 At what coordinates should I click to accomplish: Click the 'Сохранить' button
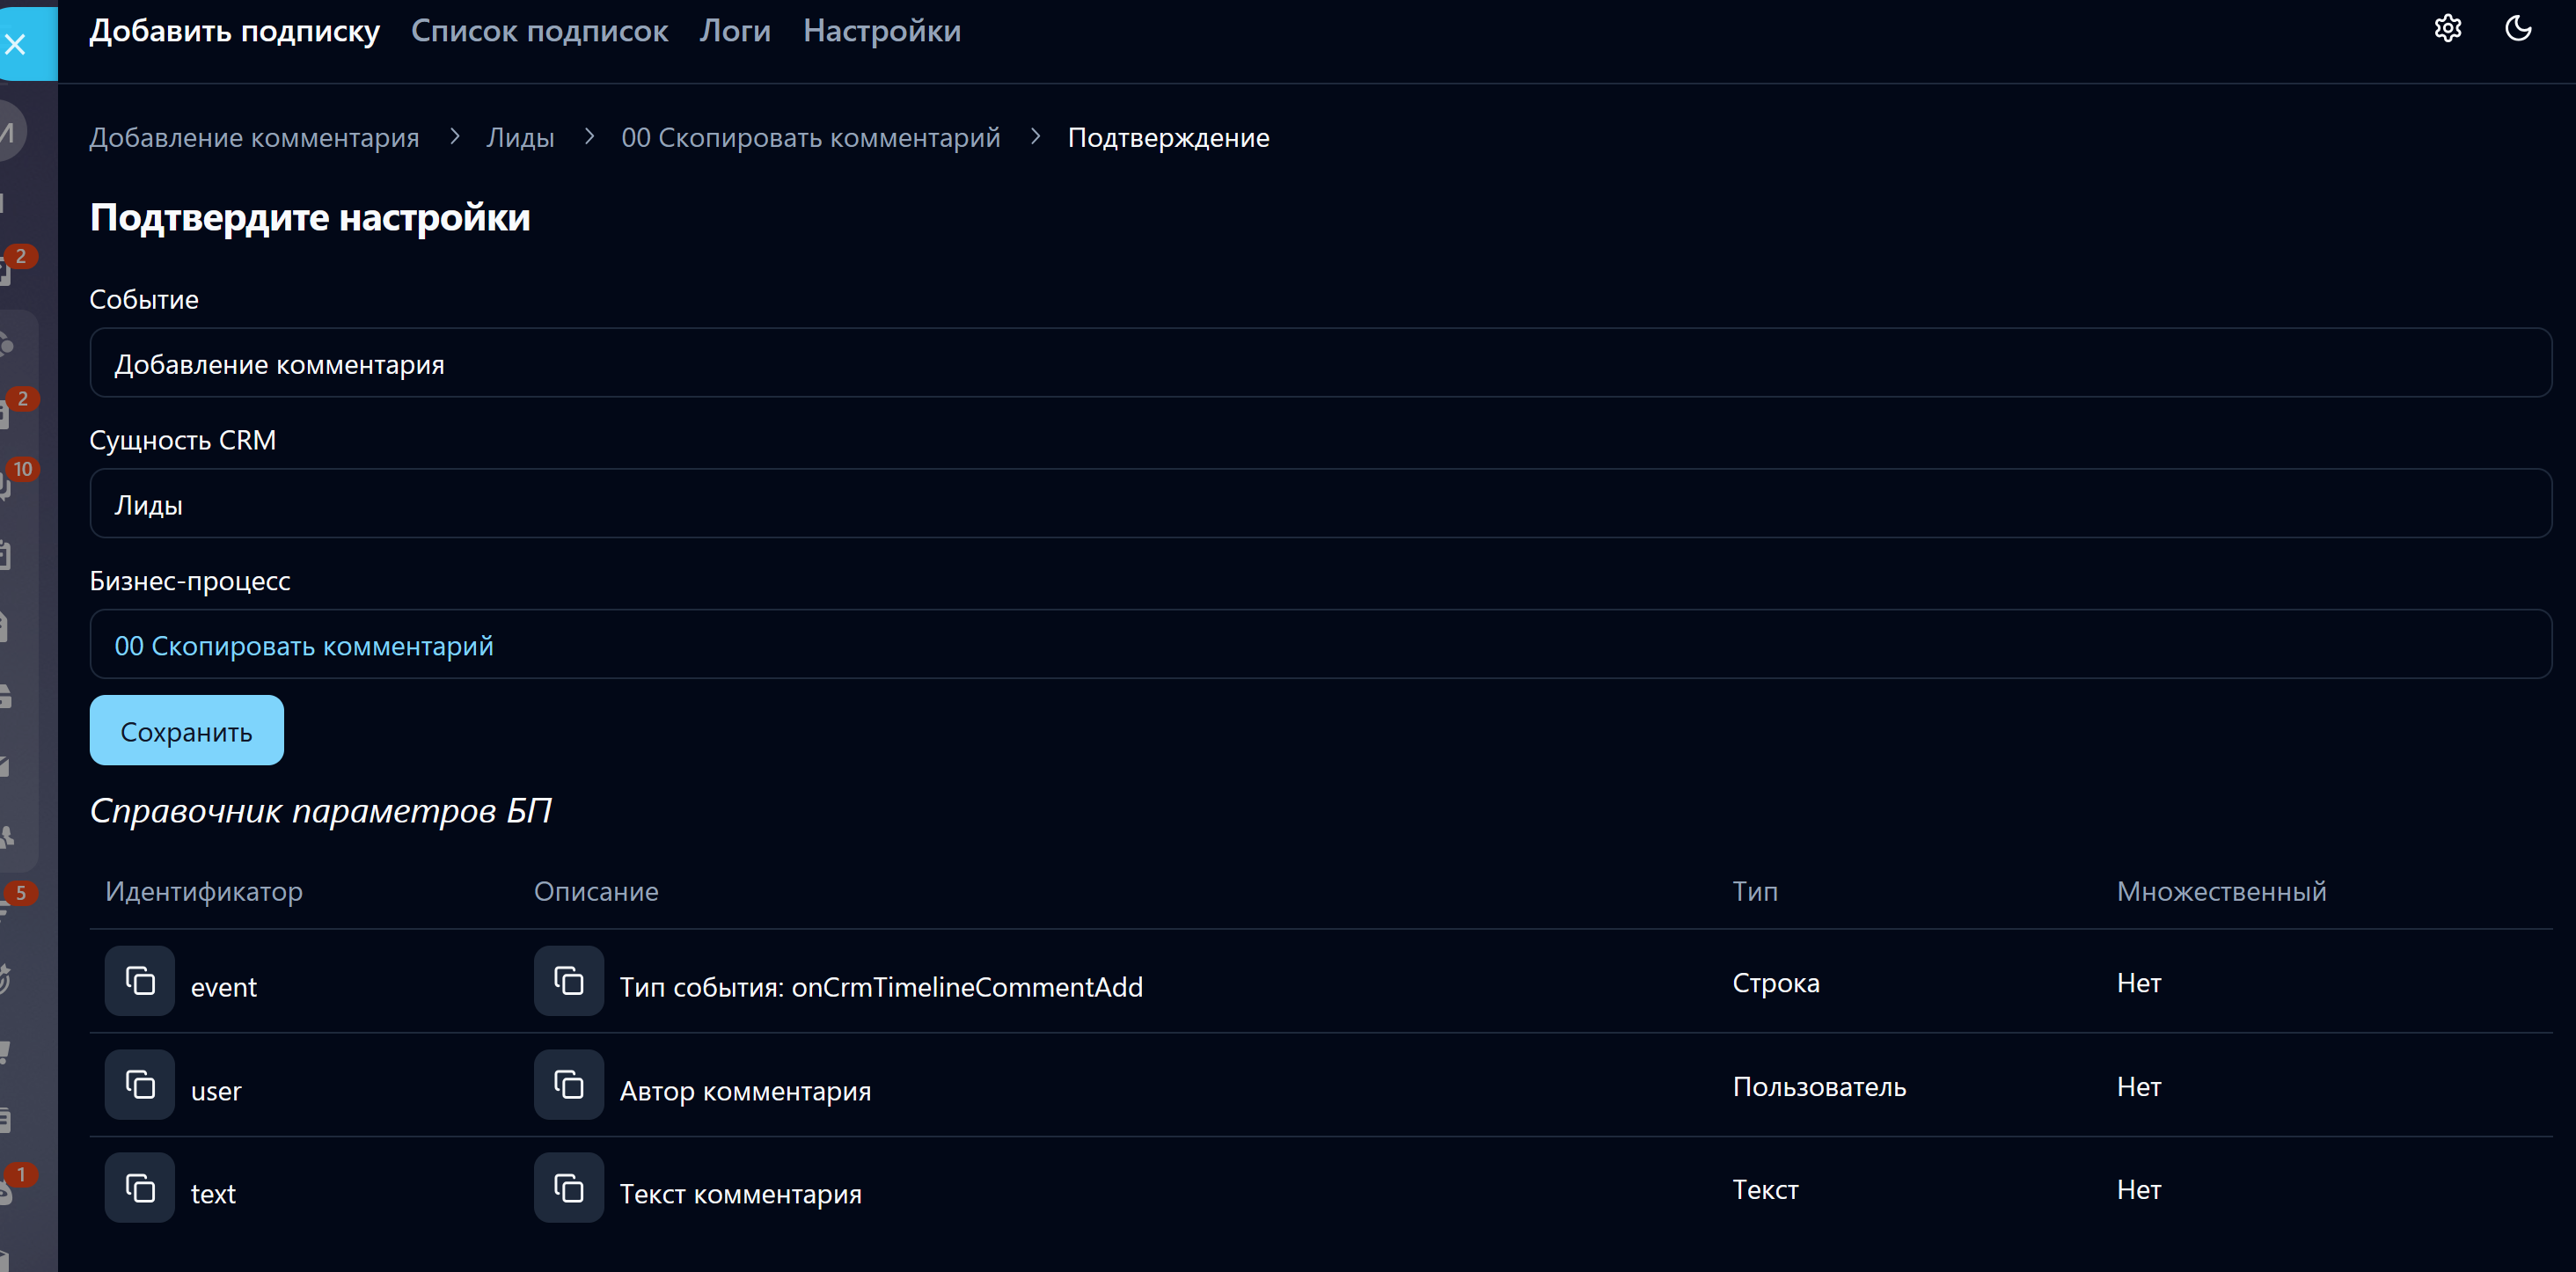(186, 731)
